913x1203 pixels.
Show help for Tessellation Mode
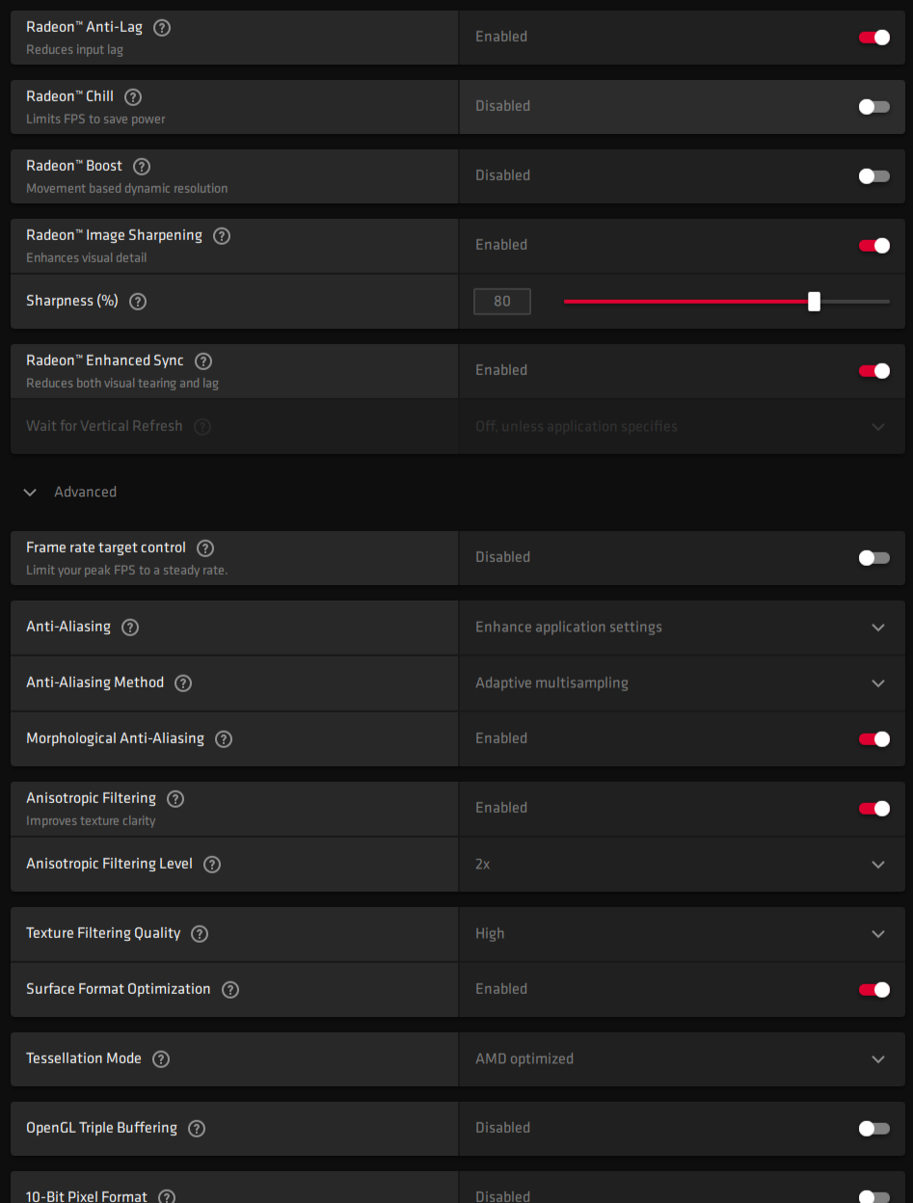[x=161, y=1059]
